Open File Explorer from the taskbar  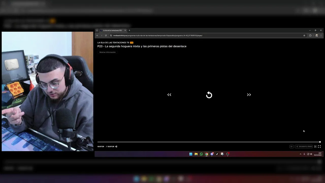196,154
